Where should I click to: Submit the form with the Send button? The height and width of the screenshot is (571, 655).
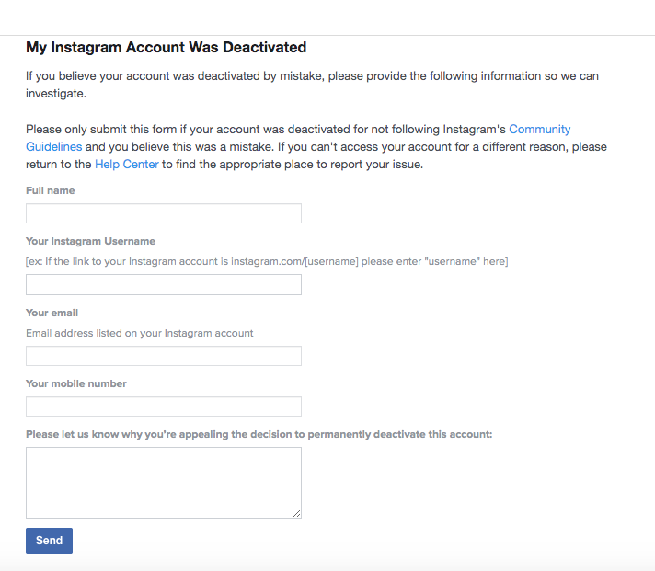[x=49, y=541]
